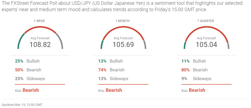Click the 13% Sideways row for 1 month
Viewport: 251px width, 108px height.
click(x=113, y=79)
